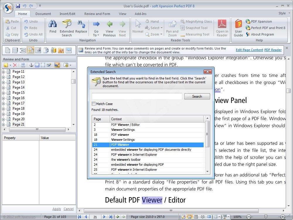
Task: Open the sticky note dropdown arrow
Action: point(10,65)
